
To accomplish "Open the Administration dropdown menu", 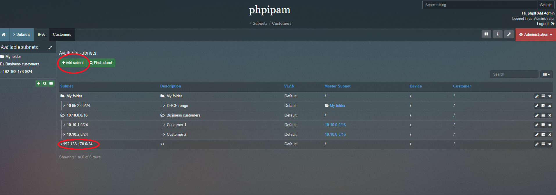I will click(x=536, y=35).
